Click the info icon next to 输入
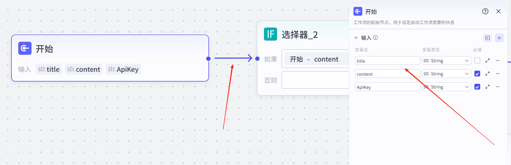Image resolution: width=511 pixels, height=165 pixels. tap(375, 38)
